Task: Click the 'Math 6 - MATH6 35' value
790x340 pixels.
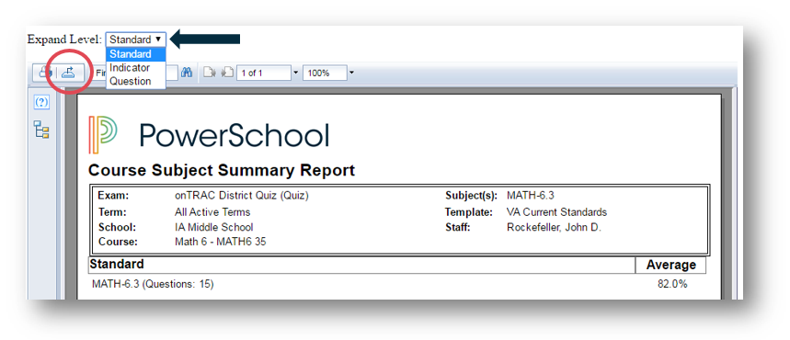Action: pos(220,242)
